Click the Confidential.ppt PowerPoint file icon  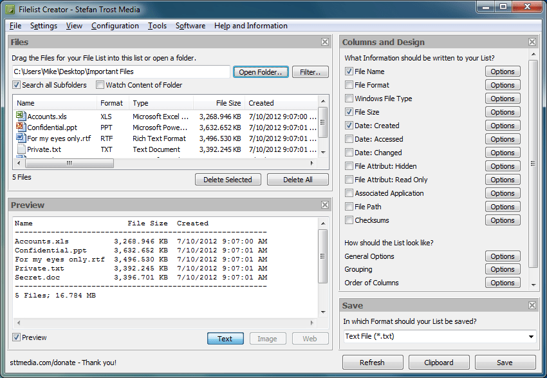tap(21, 127)
